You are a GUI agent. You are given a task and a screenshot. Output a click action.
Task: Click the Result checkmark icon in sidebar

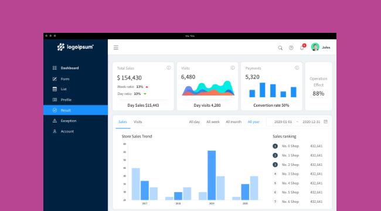coord(55,110)
